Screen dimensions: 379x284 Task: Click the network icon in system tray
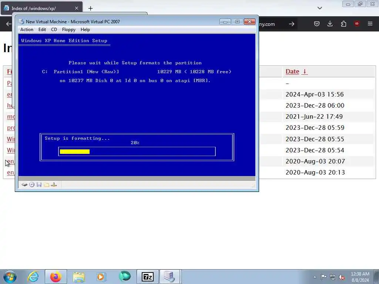(333, 277)
